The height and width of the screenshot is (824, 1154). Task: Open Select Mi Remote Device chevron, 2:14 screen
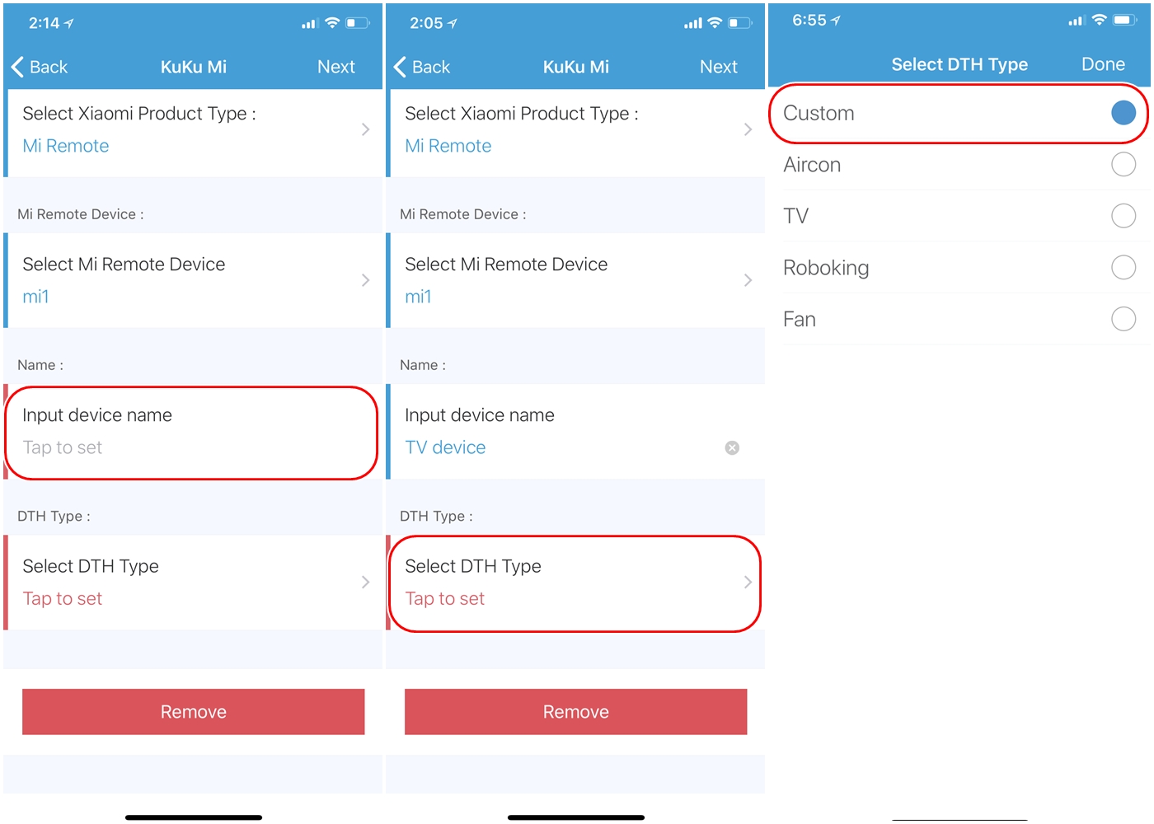coord(365,280)
